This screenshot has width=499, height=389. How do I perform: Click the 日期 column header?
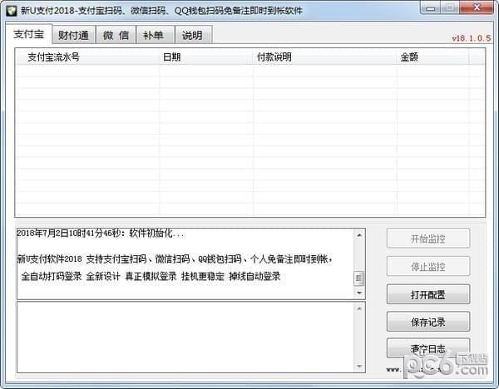171,58
